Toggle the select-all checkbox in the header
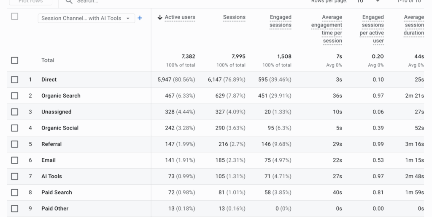The image size is (432, 217). [x=15, y=16]
